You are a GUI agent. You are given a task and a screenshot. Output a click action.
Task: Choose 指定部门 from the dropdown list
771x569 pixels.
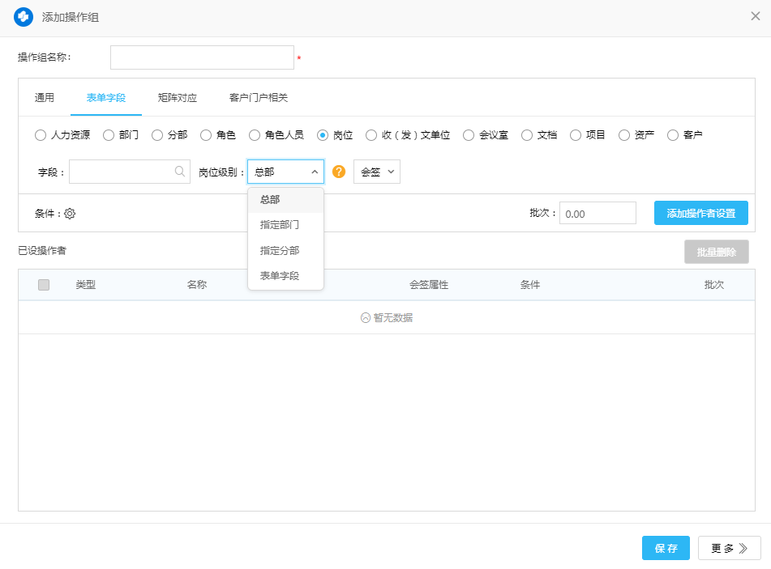pos(280,225)
